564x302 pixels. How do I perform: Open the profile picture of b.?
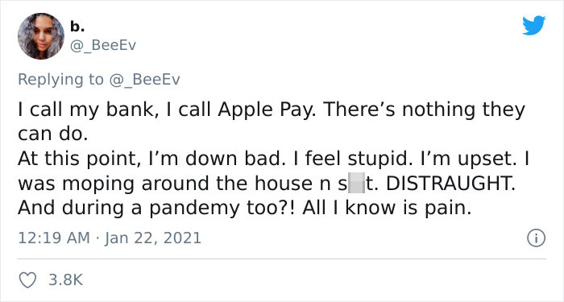click(x=41, y=36)
